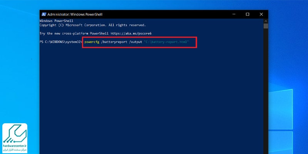
Task: Click the 'Copyright (C) Microsoft Corporation' line
Action: (93, 25)
